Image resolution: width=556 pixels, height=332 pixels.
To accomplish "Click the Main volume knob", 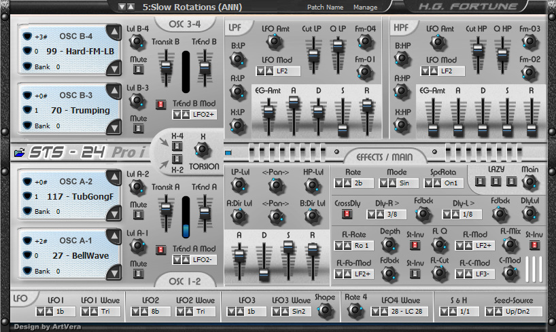I will click(529, 182).
